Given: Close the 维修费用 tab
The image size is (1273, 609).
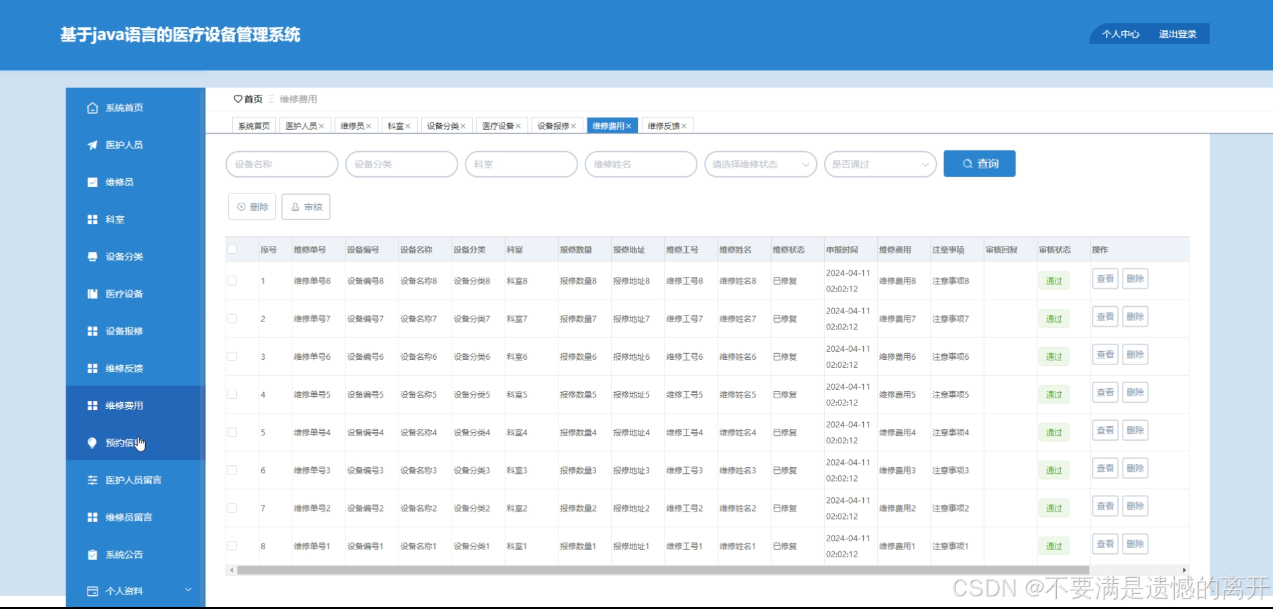Looking at the screenshot, I should [629, 126].
